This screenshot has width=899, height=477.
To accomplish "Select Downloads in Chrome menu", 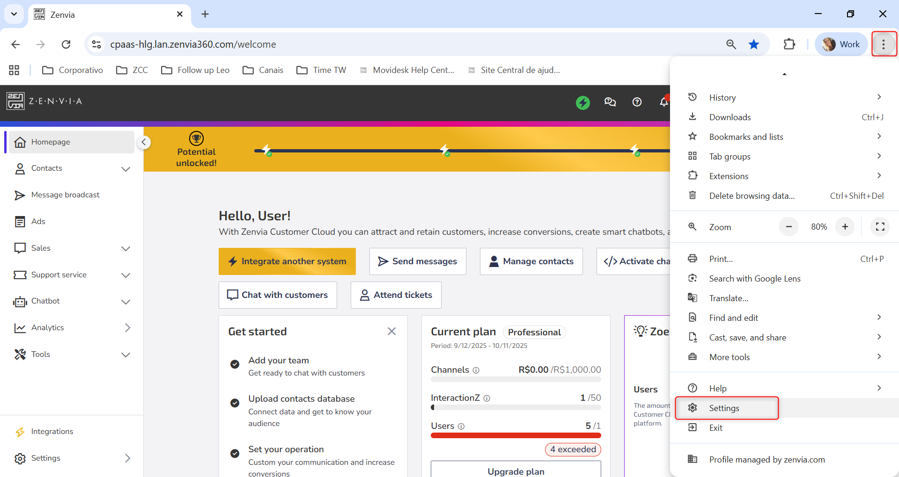I will [785, 117].
